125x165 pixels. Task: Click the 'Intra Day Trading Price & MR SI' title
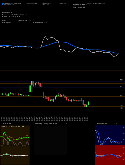point(51,123)
